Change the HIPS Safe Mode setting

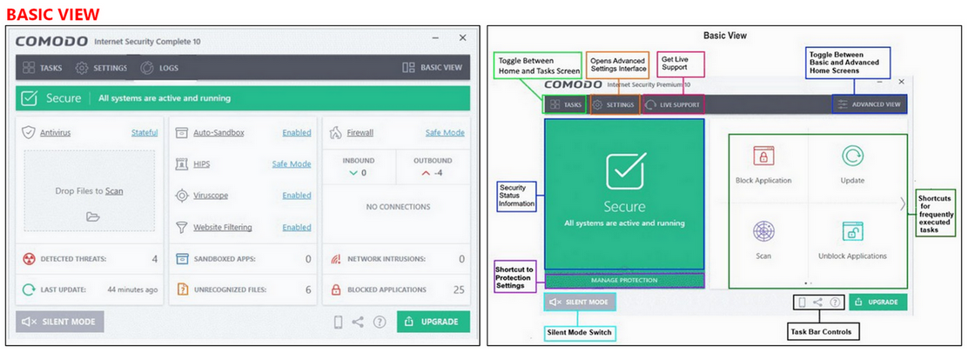[292, 164]
